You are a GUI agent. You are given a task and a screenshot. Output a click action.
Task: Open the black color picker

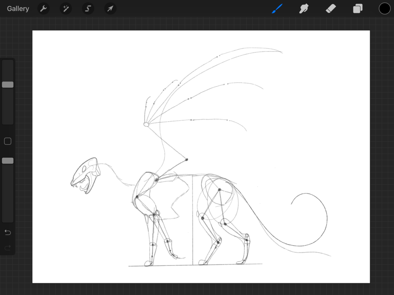click(x=385, y=9)
